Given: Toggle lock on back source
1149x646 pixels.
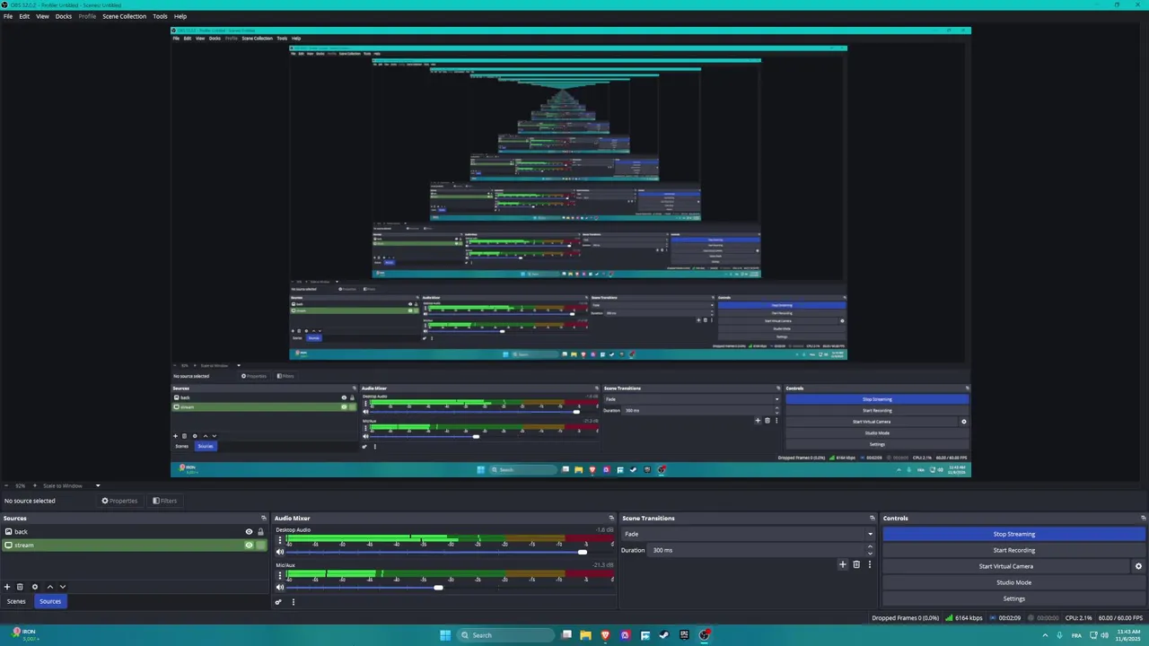Looking at the screenshot, I should (x=260, y=532).
